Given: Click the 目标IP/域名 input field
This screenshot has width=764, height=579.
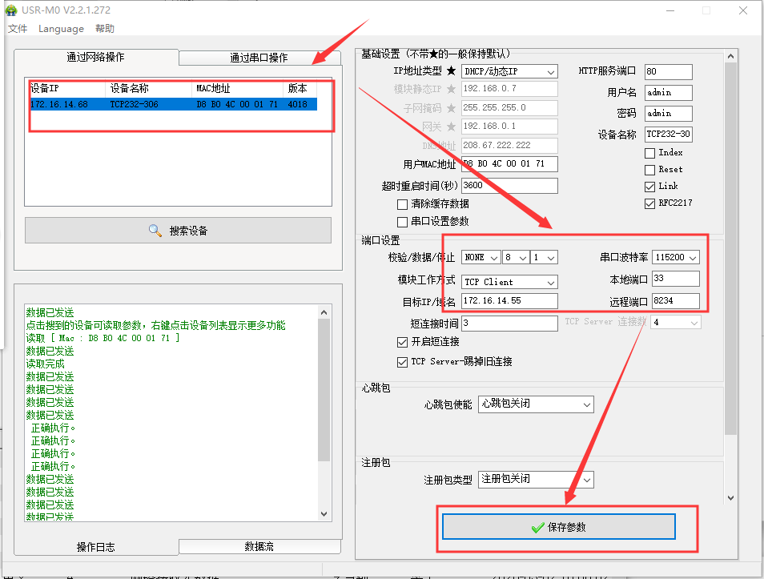Looking at the screenshot, I should 509,301.
